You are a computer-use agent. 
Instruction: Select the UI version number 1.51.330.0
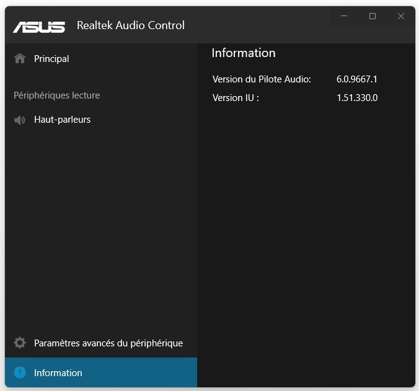[x=357, y=97]
